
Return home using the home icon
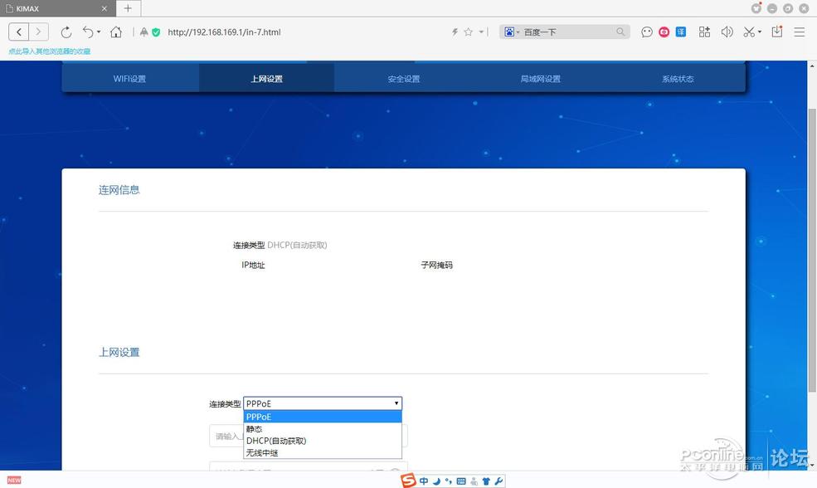(x=116, y=32)
